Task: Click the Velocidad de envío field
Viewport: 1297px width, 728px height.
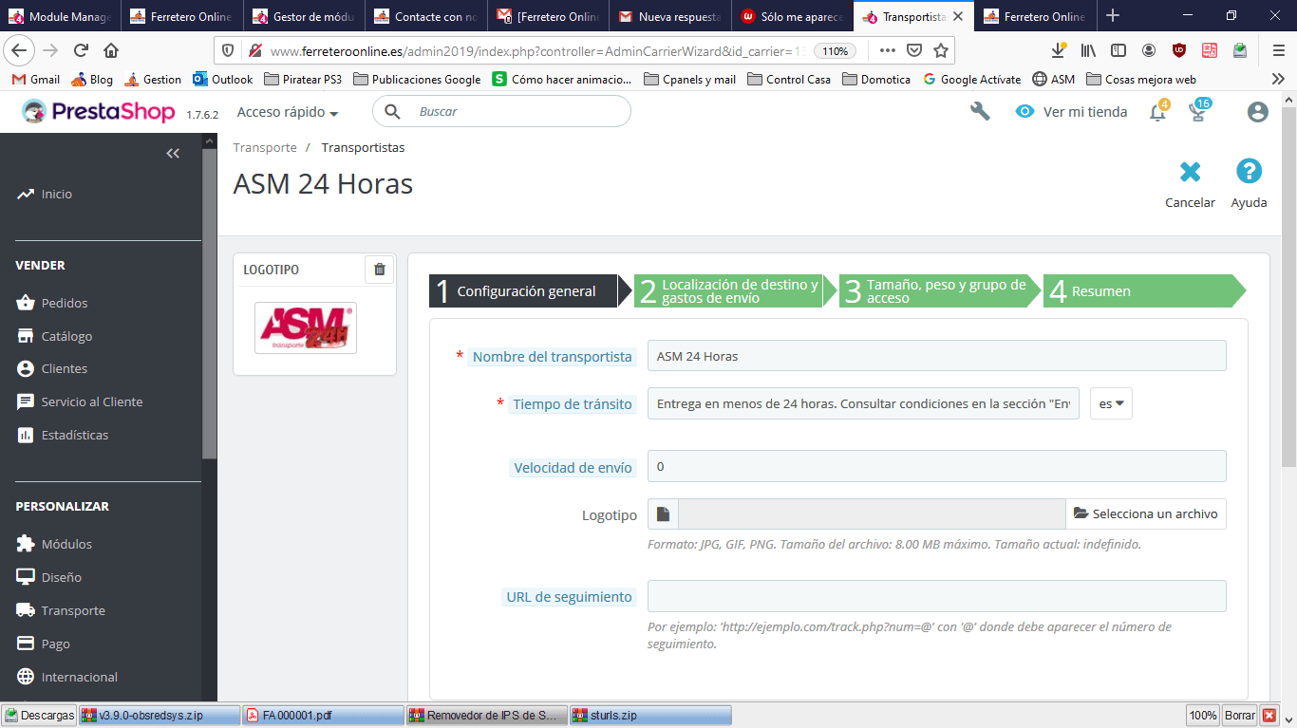Action: [x=937, y=466]
